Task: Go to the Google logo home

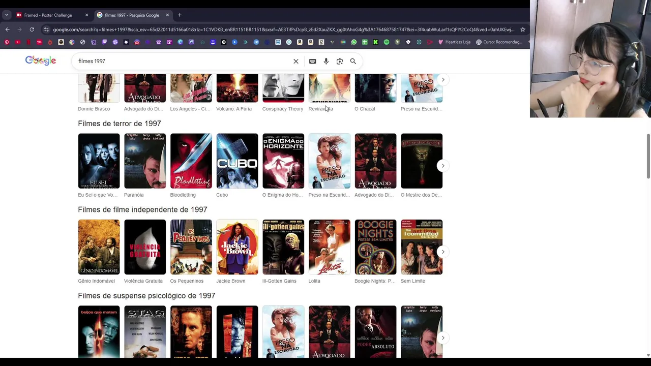Action: (x=41, y=60)
